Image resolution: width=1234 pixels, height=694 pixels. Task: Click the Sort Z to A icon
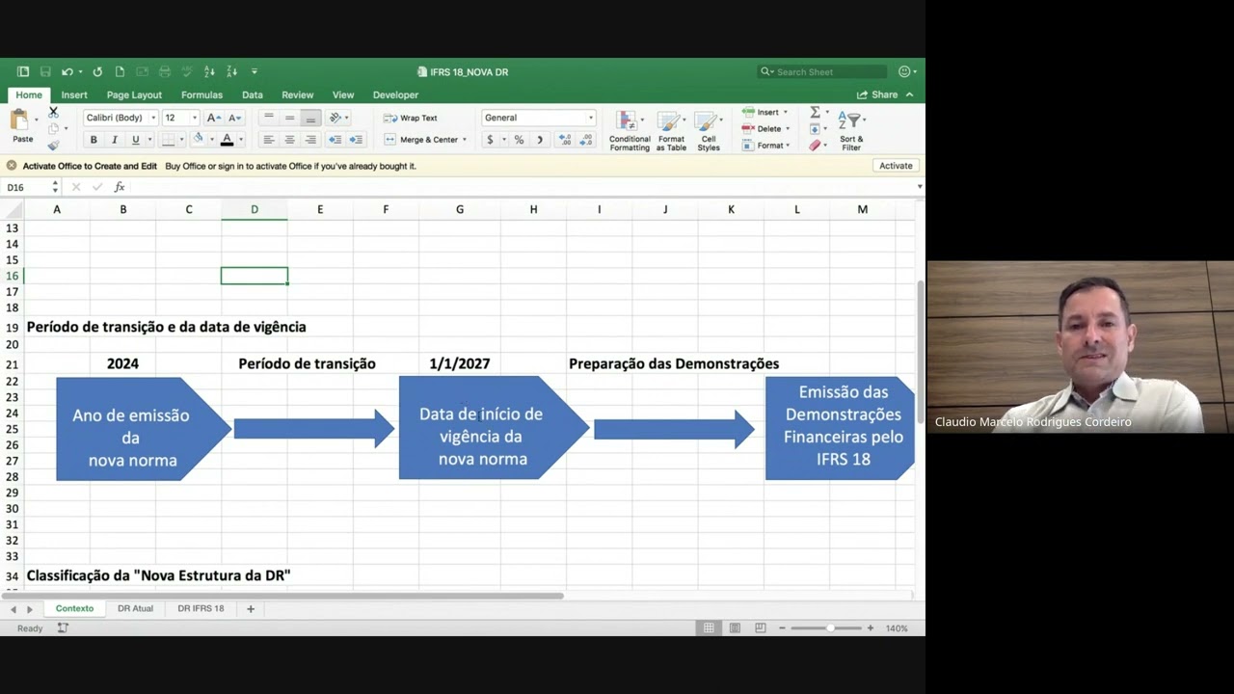click(x=232, y=71)
